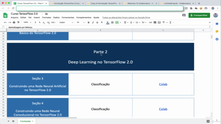Print the spreadsheet using printer icon
This screenshot has height=124, width=221.
tap(14, 22)
